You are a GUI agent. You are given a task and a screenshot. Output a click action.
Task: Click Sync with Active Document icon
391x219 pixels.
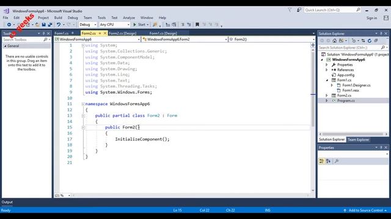[x=364, y=41]
